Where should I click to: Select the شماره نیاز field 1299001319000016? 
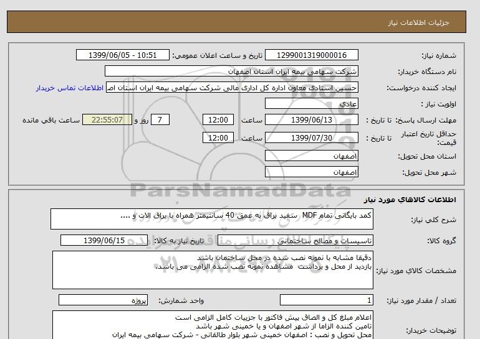(311, 55)
